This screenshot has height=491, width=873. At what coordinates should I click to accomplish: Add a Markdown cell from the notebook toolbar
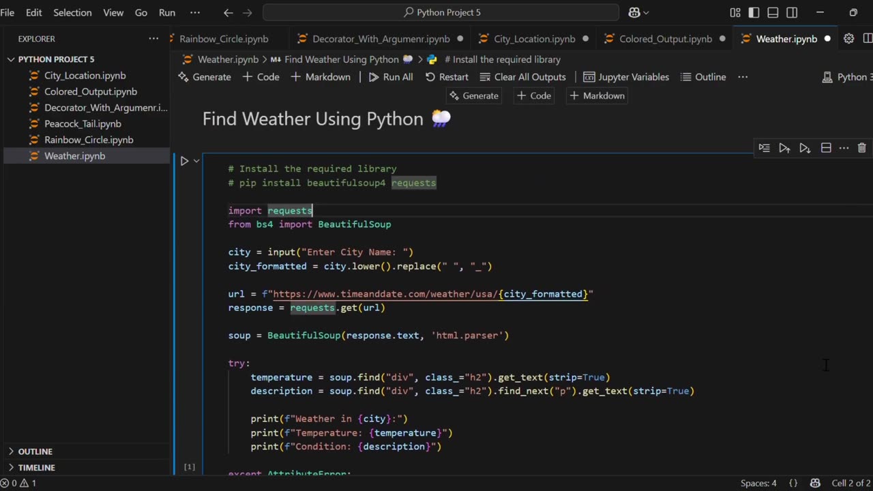[320, 77]
